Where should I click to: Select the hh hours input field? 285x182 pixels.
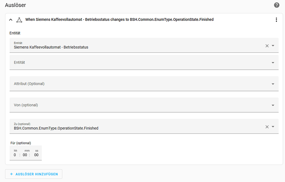[x=15, y=155]
